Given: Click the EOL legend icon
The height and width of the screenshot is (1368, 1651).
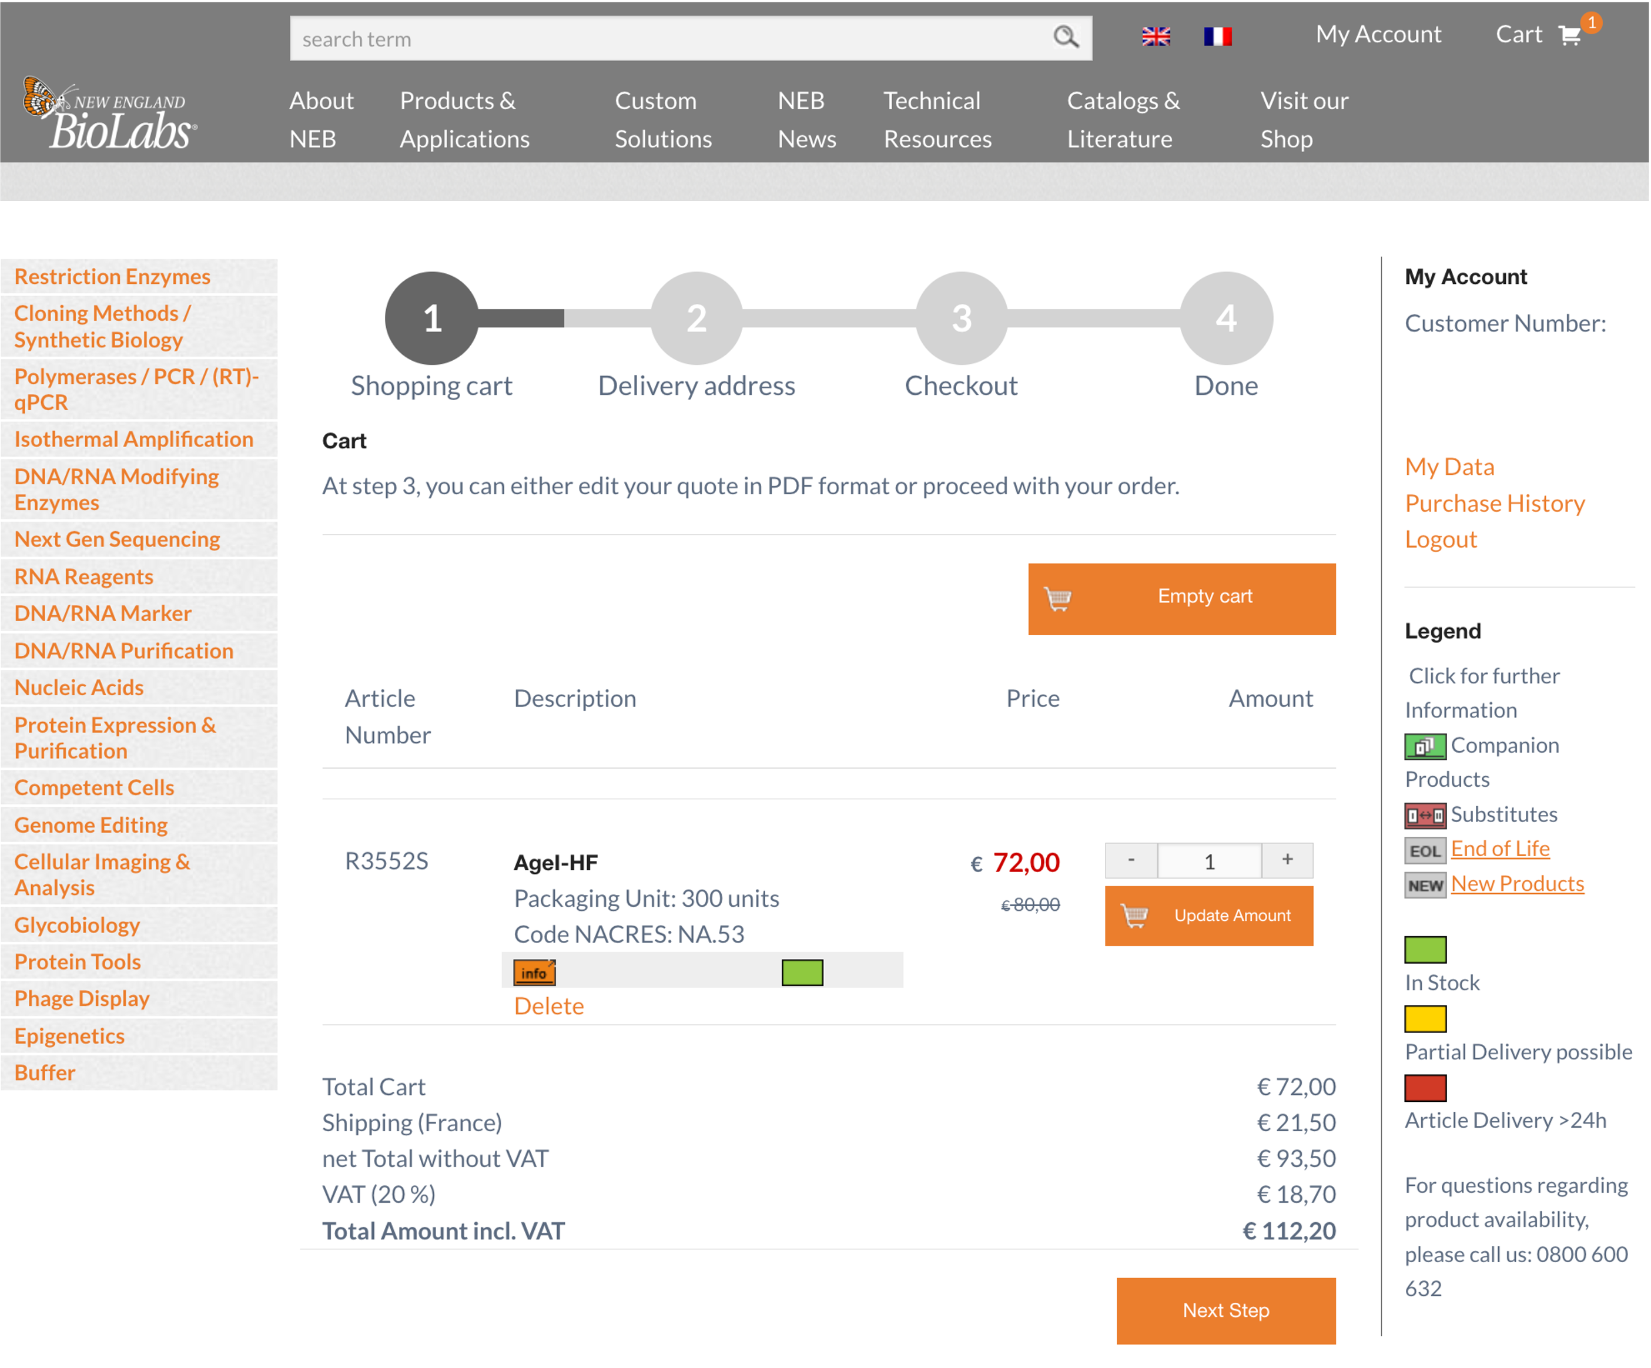Looking at the screenshot, I should coord(1425,850).
